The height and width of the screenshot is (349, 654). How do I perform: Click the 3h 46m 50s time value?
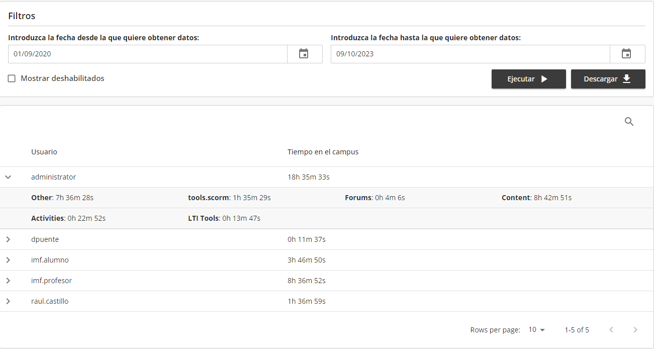pos(307,260)
